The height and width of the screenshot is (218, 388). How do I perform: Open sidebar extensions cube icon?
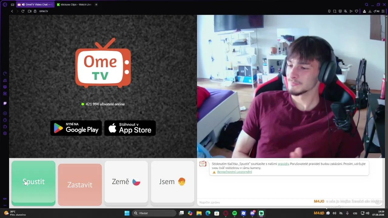pos(5,127)
